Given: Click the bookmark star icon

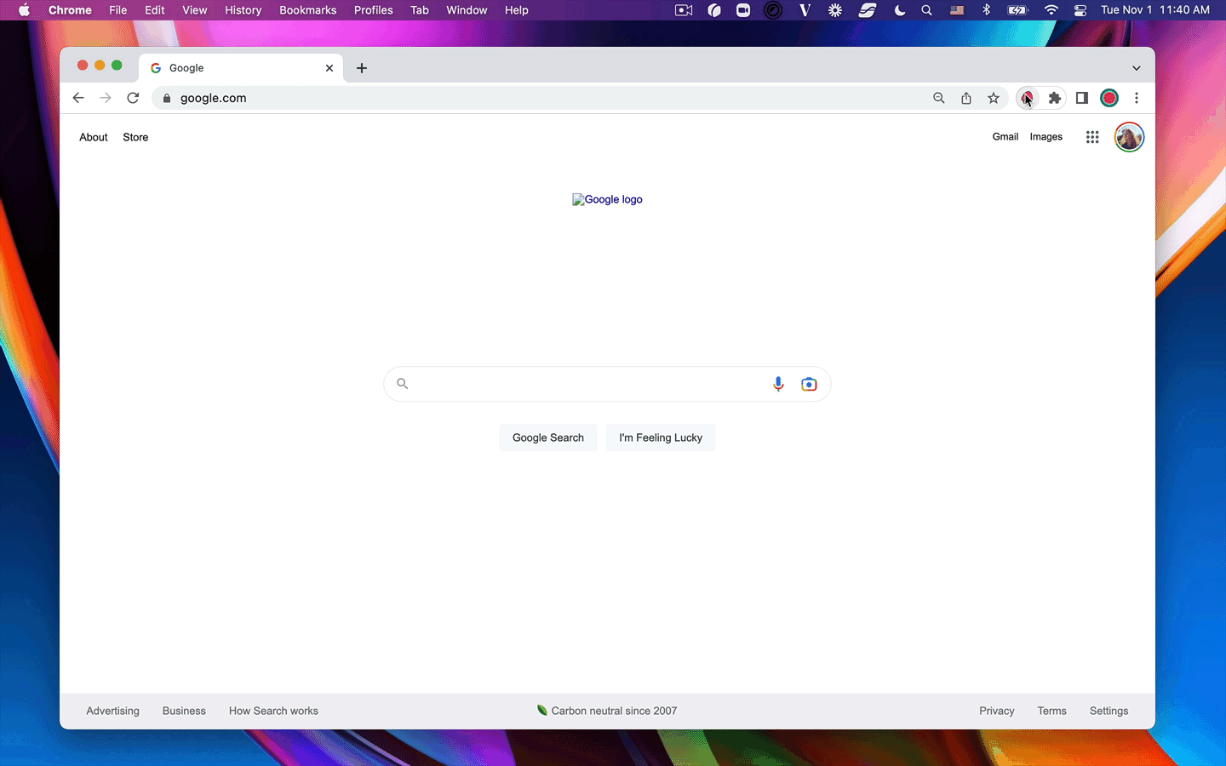Looking at the screenshot, I should pyautogui.click(x=994, y=98).
